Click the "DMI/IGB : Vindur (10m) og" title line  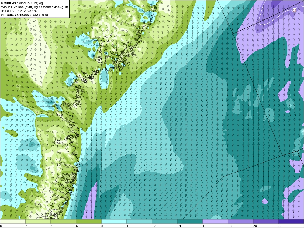click(22, 3)
